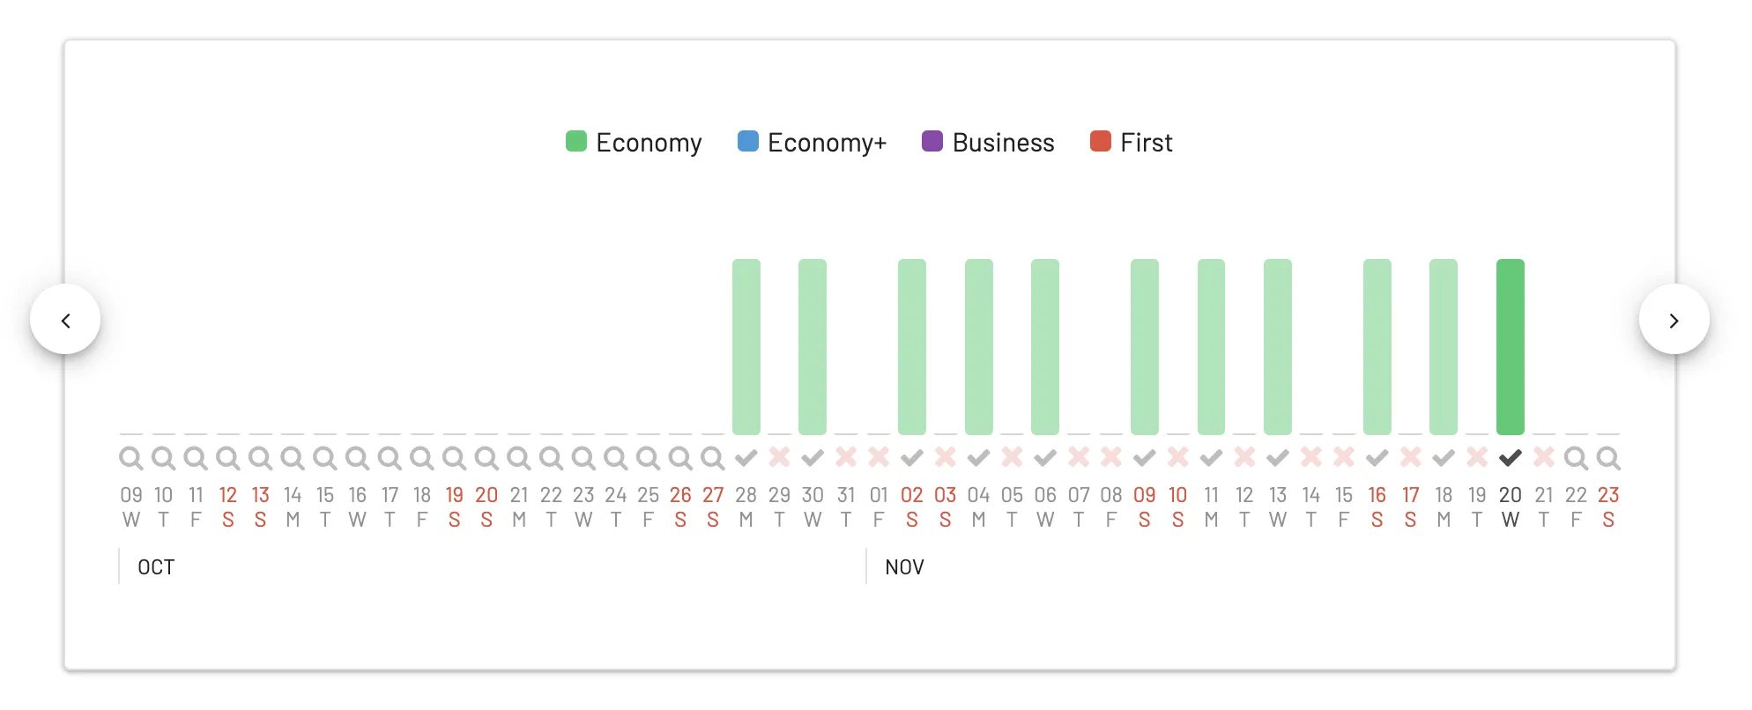
Task: Select the Nov 06 date label
Action: click(x=1045, y=507)
